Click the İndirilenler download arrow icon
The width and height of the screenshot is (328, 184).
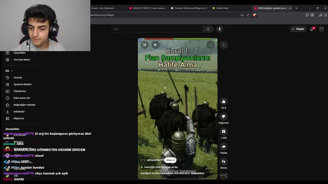(x=7, y=112)
